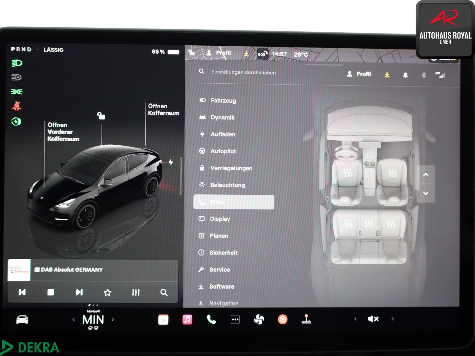Decrease temperature with left arrow
Viewport: 475px width, 356px height.
(74, 320)
